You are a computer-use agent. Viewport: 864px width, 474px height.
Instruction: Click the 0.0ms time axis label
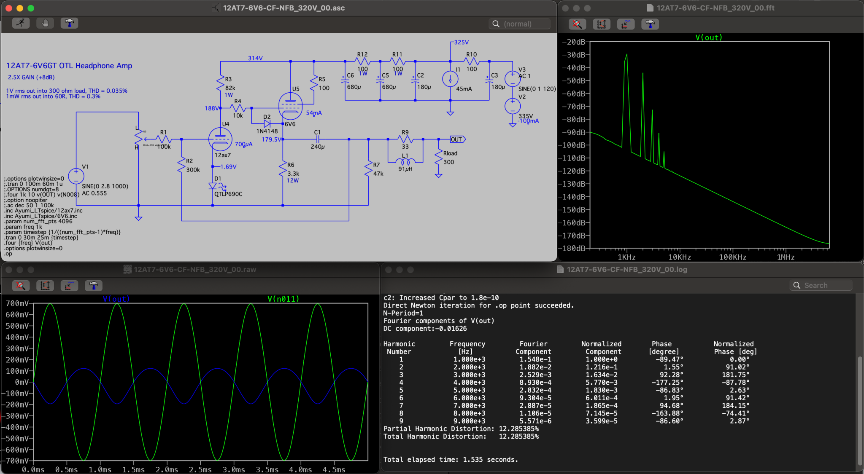[33, 469]
